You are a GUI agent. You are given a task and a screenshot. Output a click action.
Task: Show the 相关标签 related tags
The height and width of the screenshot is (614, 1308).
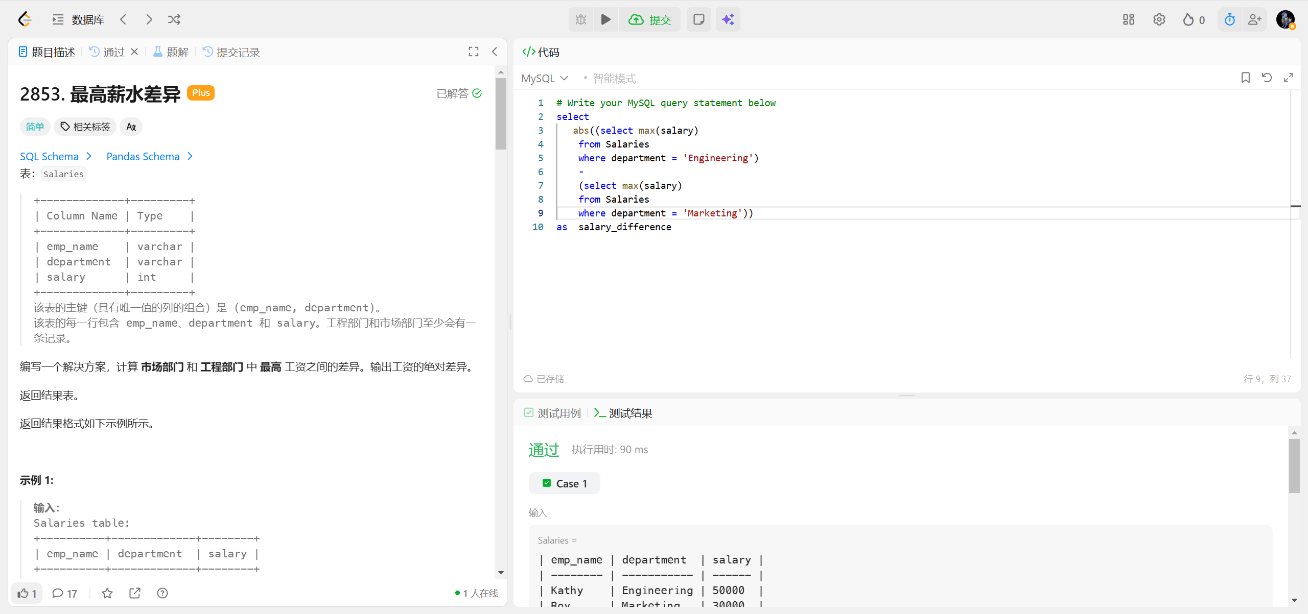(x=85, y=127)
